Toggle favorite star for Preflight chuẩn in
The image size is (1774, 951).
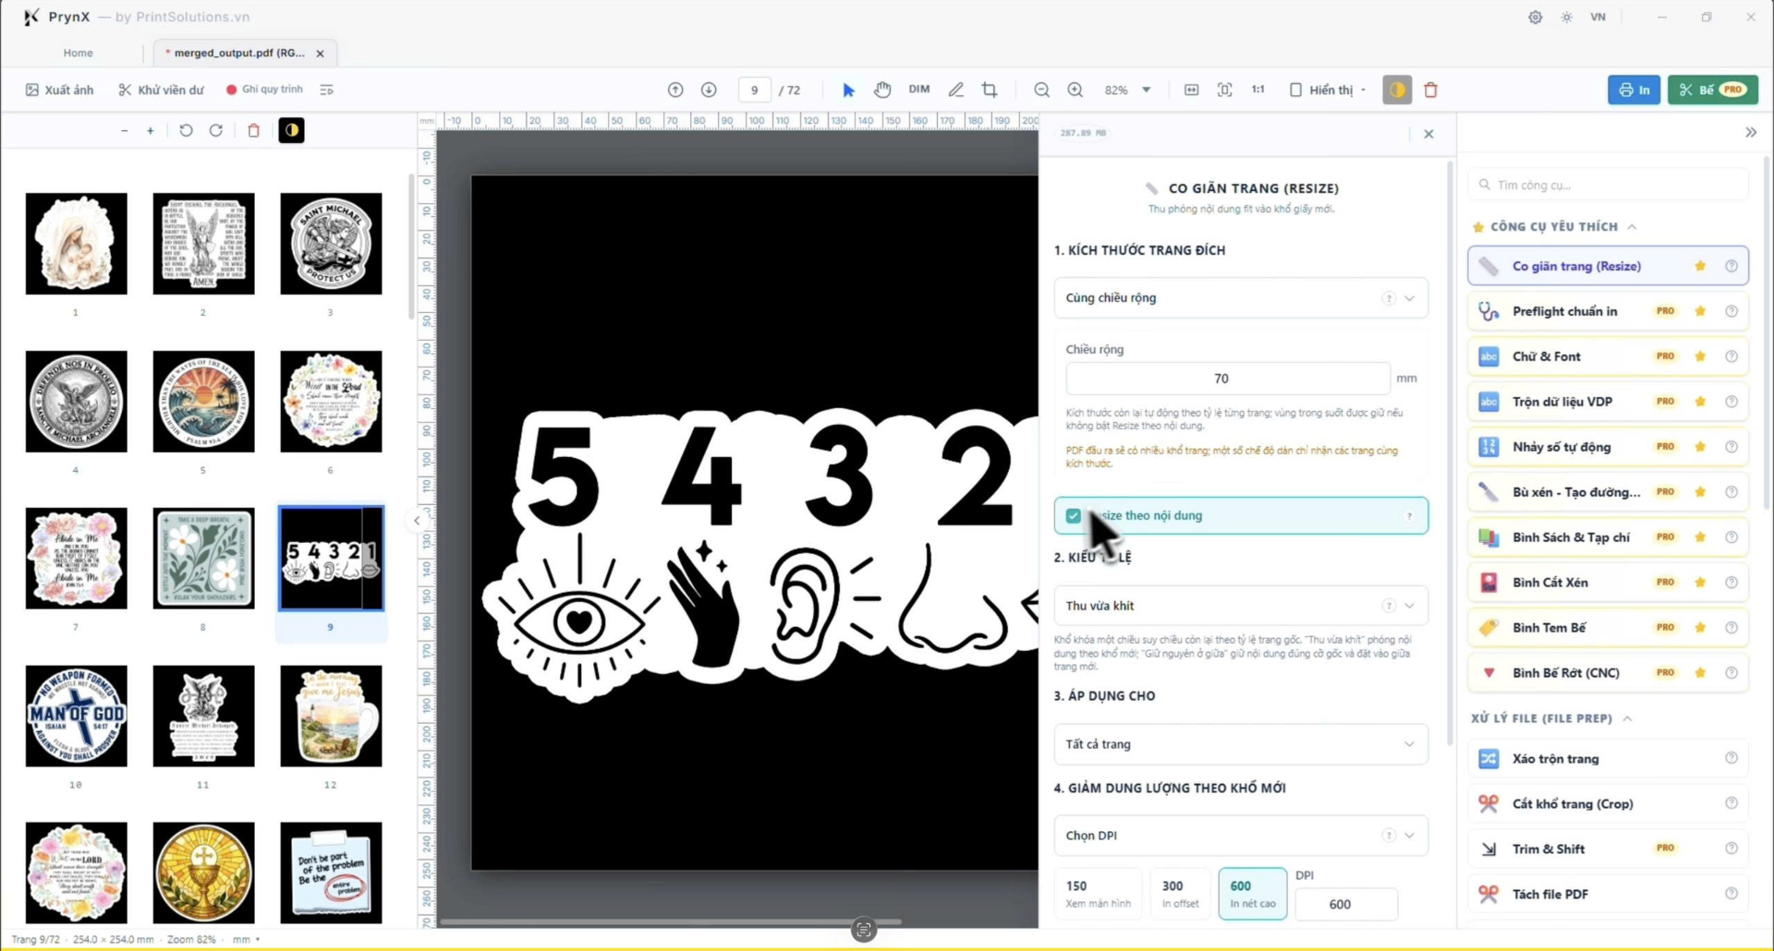[x=1700, y=311]
